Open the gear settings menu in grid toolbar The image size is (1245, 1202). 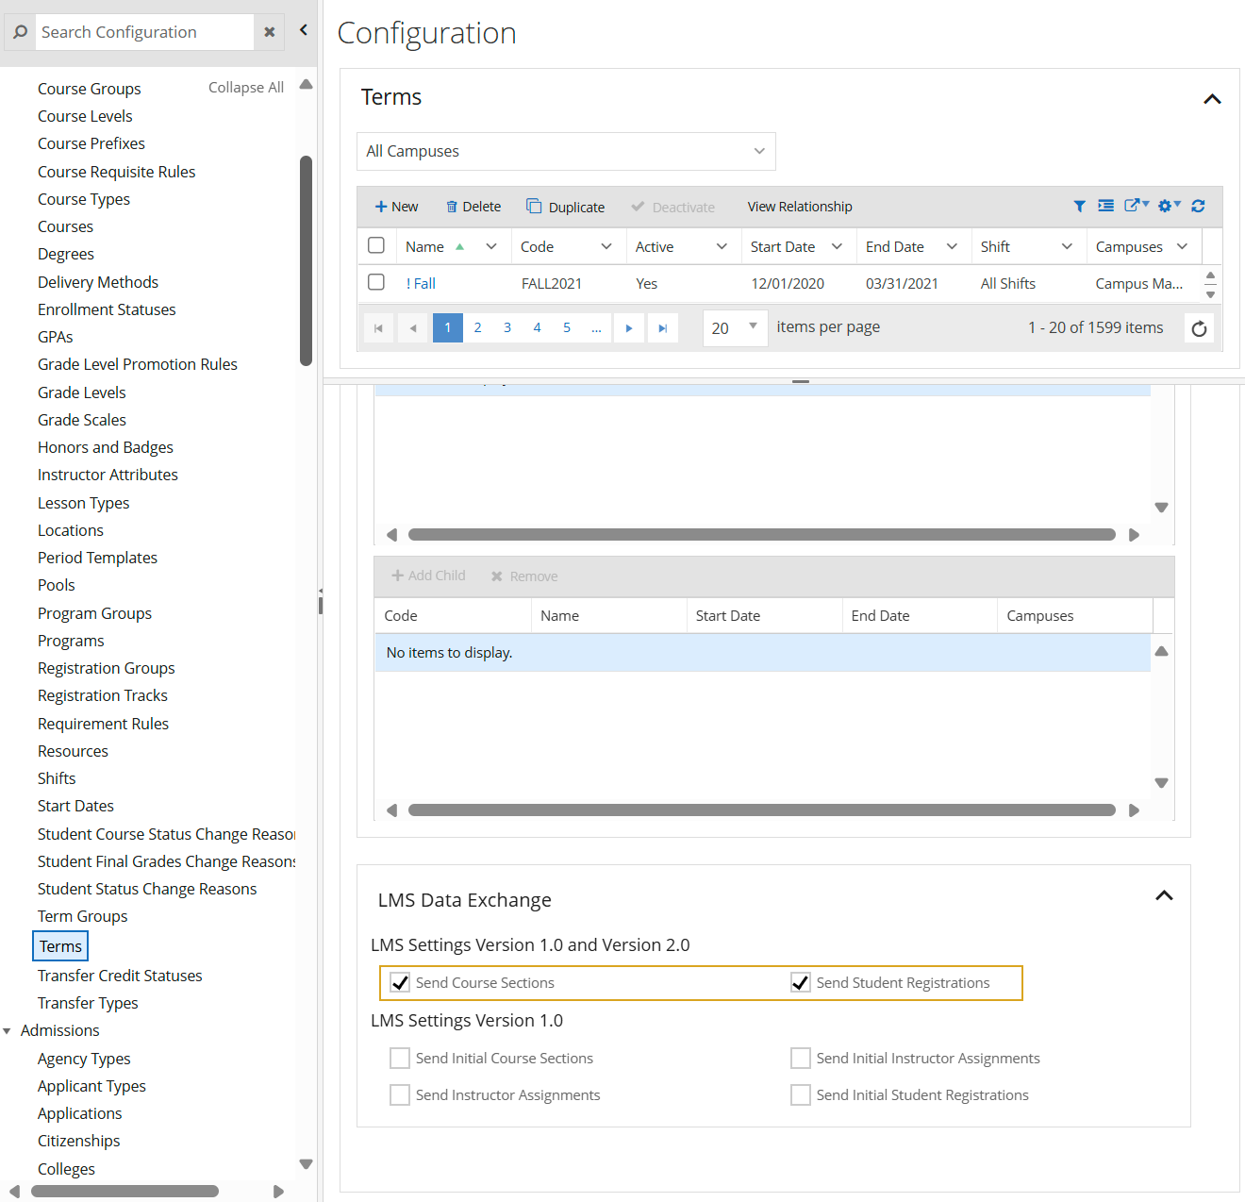(x=1169, y=206)
